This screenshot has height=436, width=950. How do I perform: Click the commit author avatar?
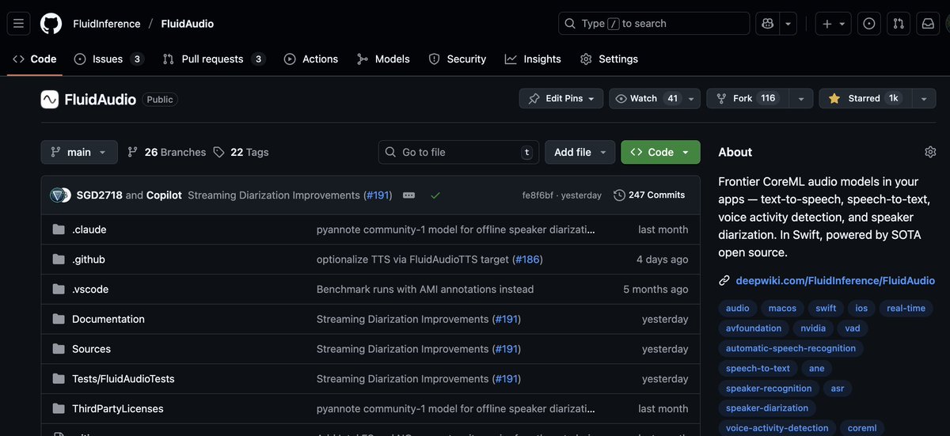click(60, 195)
